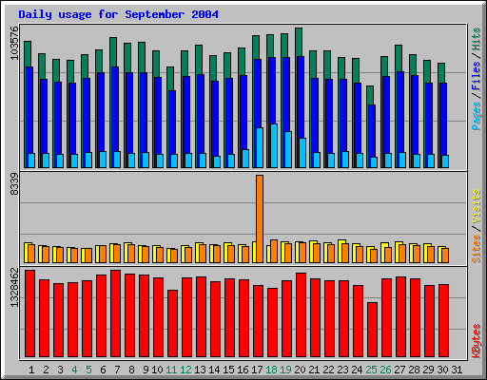Click the tallest green hits bar on day 20
Screen dimensions: 487x380
tap(299, 42)
